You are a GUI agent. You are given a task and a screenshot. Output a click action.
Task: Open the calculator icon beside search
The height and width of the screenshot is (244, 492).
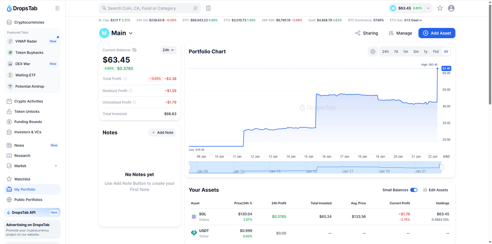pos(208,8)
